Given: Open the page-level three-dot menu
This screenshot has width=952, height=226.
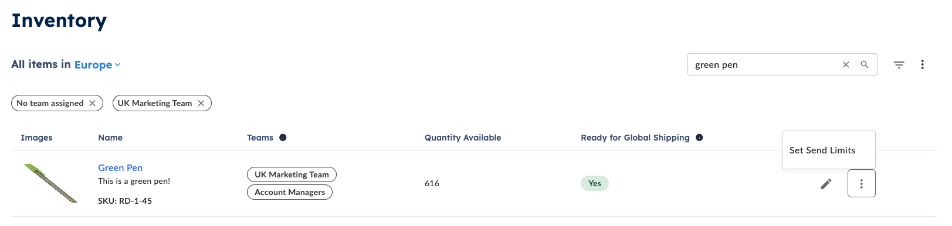Looking at the screenshot, I should (922, 64).
